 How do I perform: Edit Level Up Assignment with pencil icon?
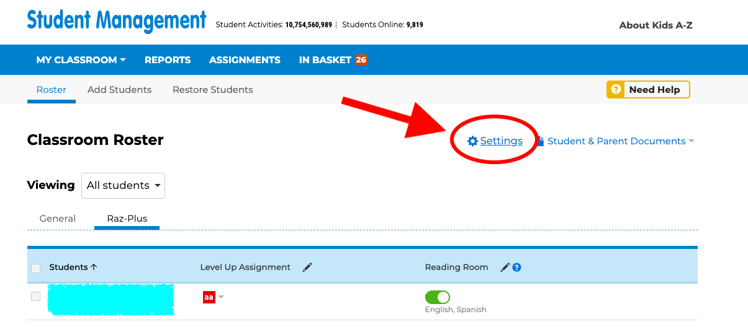point(307,268)
